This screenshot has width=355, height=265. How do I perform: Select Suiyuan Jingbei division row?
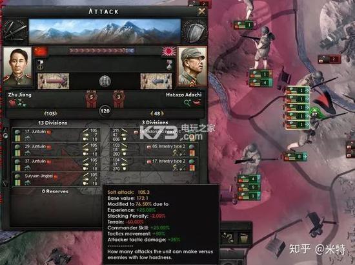pos(56,179)
